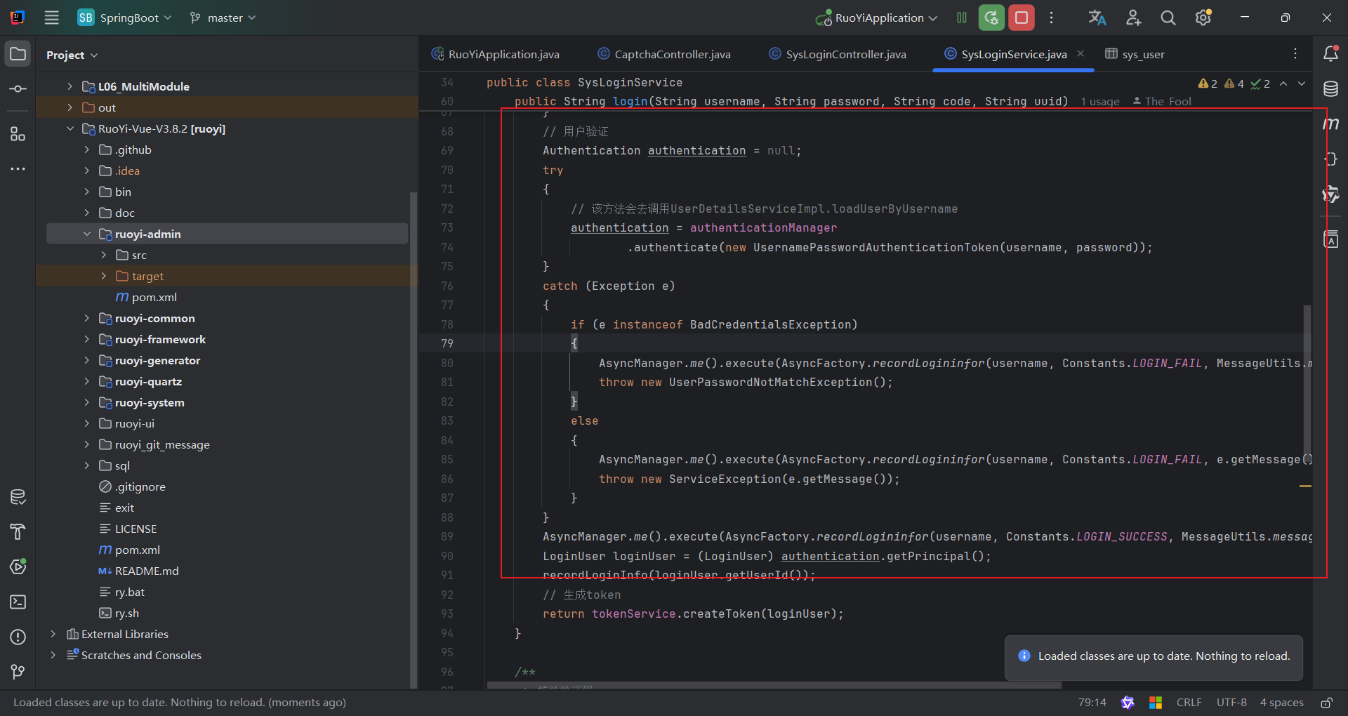The height and width of the screenshot is (716, 1348).
Task: Change UTF-8 file encoding
Action: (1231, 703)
